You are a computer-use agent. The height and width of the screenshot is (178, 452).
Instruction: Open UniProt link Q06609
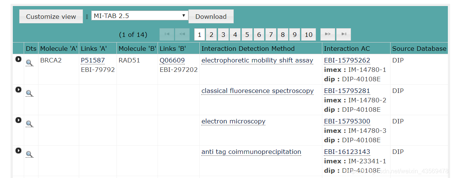[172, 60]
